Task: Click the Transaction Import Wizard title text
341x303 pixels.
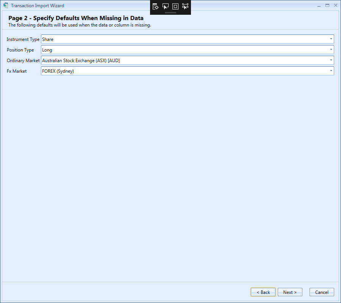Action: [38, 6]
